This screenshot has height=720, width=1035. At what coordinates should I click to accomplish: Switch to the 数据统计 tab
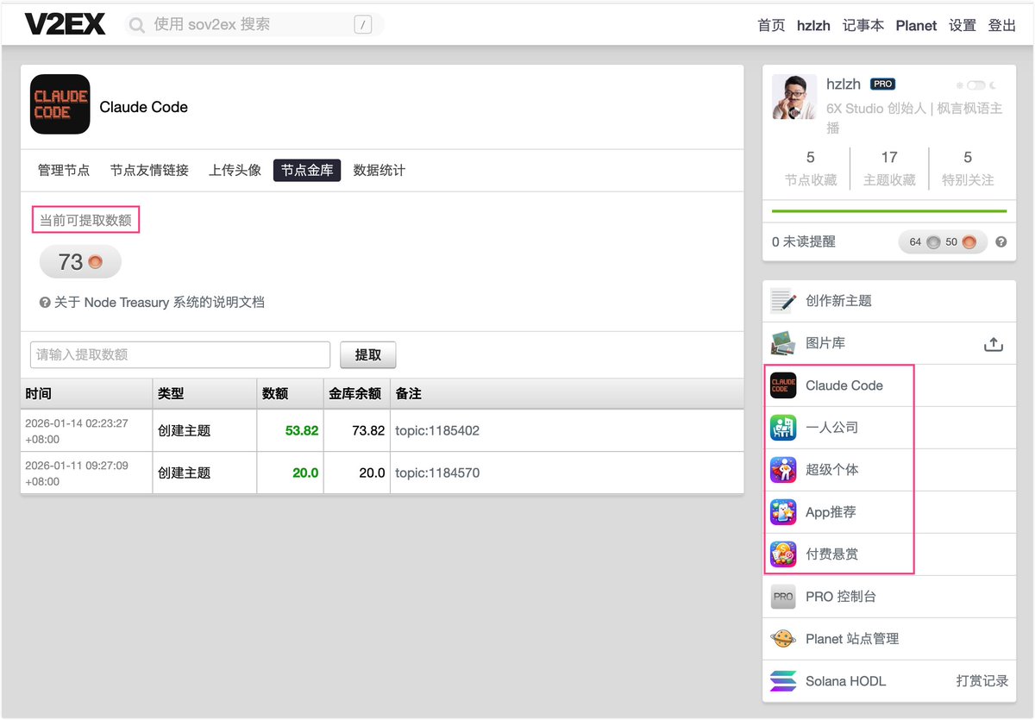coord(379,170)
